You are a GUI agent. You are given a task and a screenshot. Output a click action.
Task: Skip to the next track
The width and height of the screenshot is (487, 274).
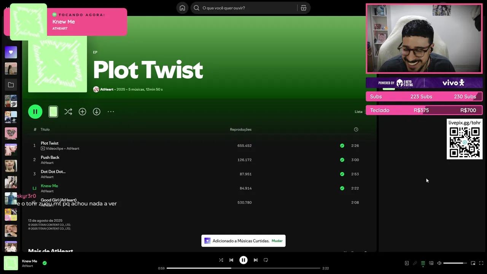pyautogui.click(x=256, y=260)
